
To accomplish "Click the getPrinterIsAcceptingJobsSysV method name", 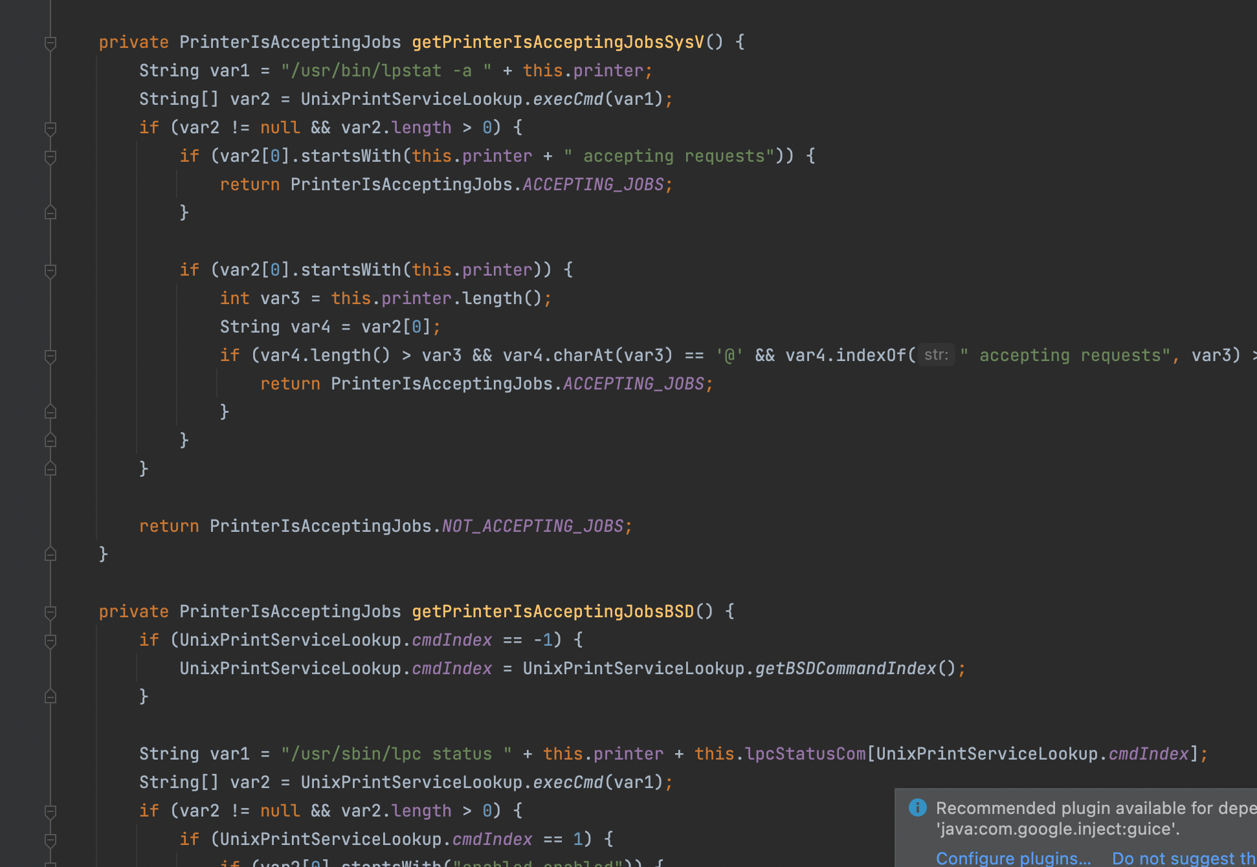I will (x=557, y=42).
